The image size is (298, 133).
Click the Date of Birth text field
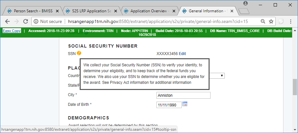(168, 105)
